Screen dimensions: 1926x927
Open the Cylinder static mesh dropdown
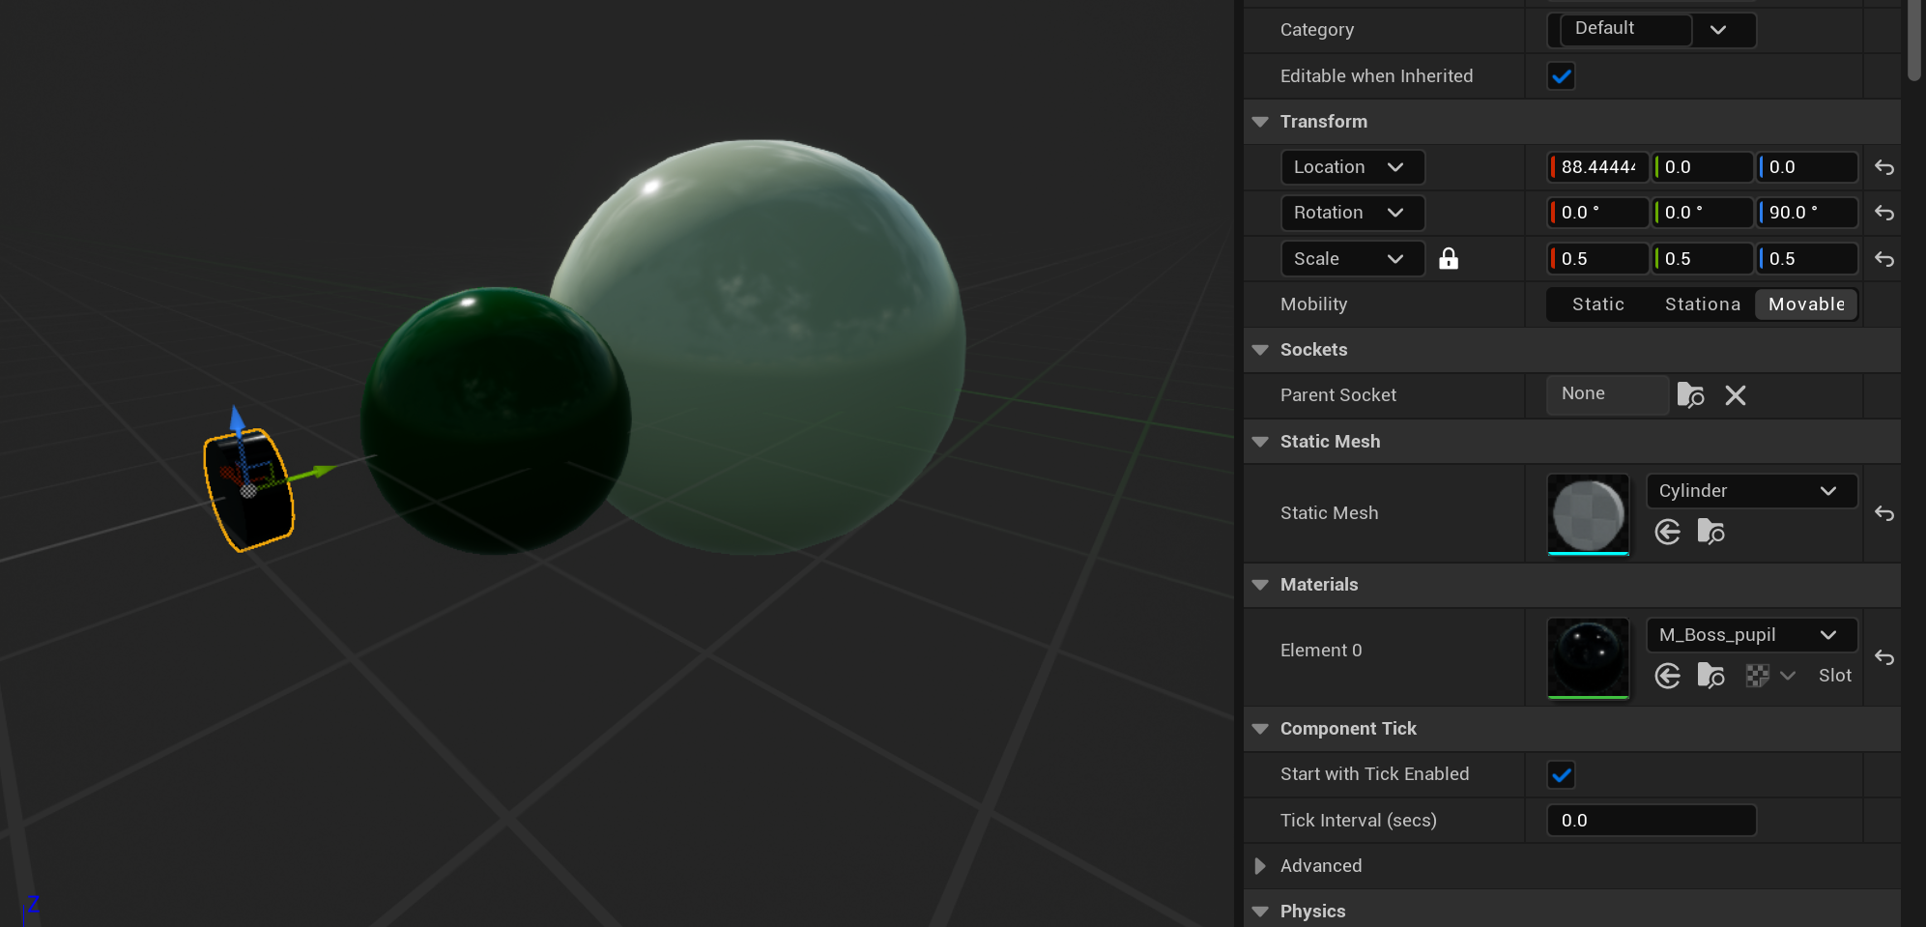pos(1751,491)
